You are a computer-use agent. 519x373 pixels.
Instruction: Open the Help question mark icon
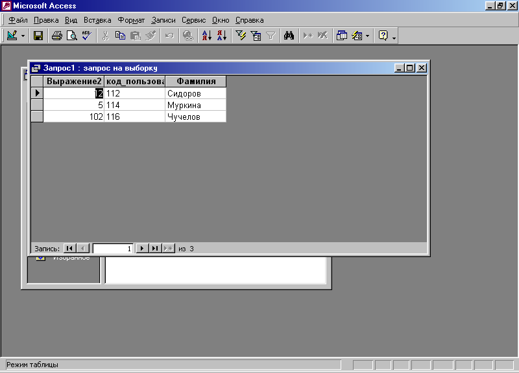point(383,36)
